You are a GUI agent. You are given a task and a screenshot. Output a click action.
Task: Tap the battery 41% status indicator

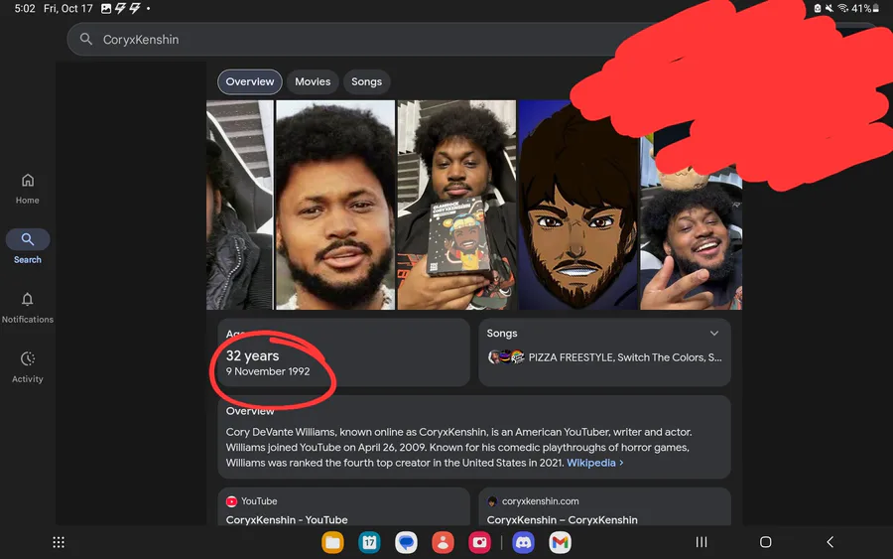[865, 8]
